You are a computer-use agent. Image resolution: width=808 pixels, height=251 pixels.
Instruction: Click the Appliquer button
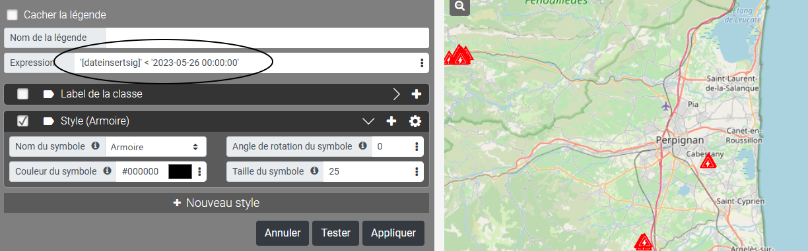pos(393,233)
